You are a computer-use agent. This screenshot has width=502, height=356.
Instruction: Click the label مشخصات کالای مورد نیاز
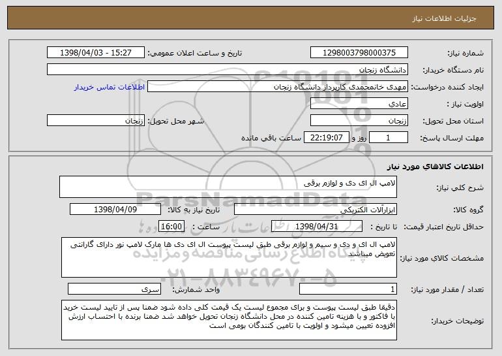(x=442, y=258)
